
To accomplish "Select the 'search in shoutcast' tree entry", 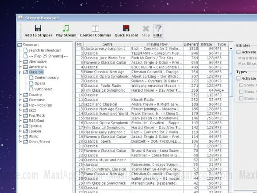I will tap(45, 50).
